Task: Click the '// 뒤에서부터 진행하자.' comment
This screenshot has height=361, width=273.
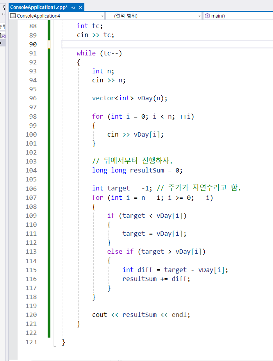Action: 132,161
